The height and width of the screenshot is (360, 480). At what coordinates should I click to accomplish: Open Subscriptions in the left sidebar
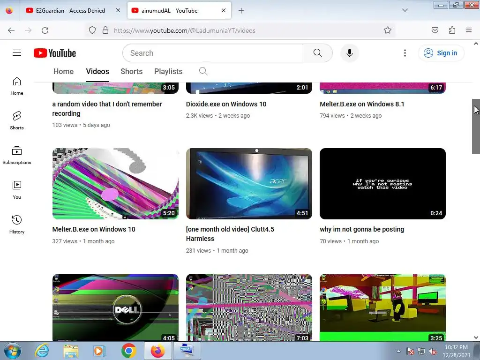click(17, 156)
